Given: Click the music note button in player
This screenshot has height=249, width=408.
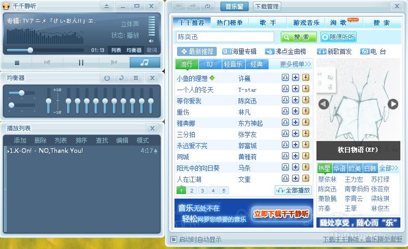Looking at the screenshot, I should 144,63.
